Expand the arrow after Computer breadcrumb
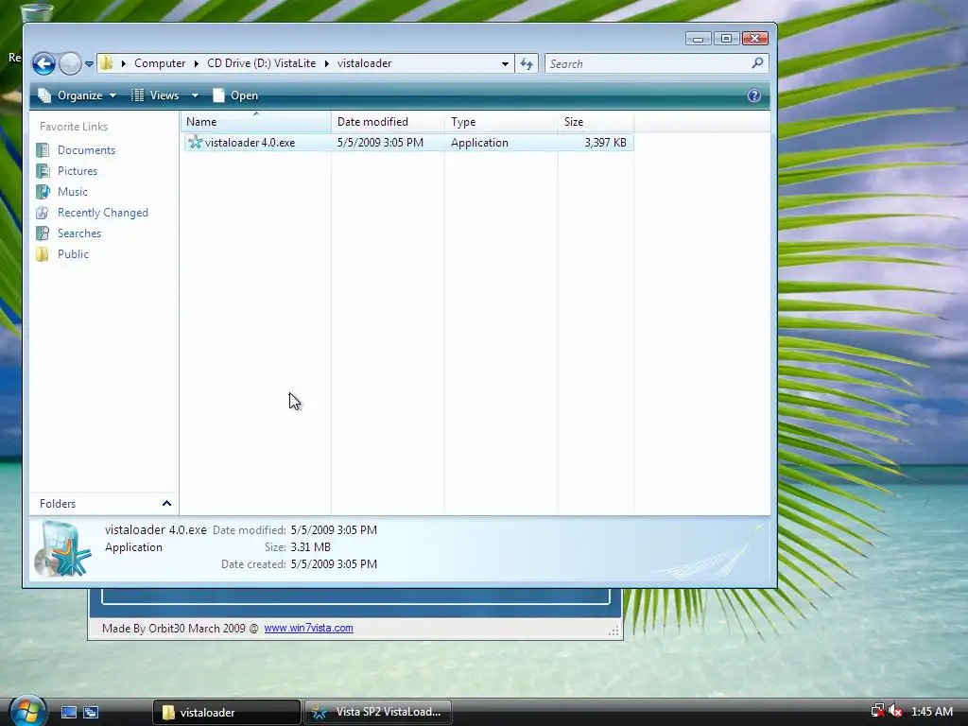 point(197,63)
